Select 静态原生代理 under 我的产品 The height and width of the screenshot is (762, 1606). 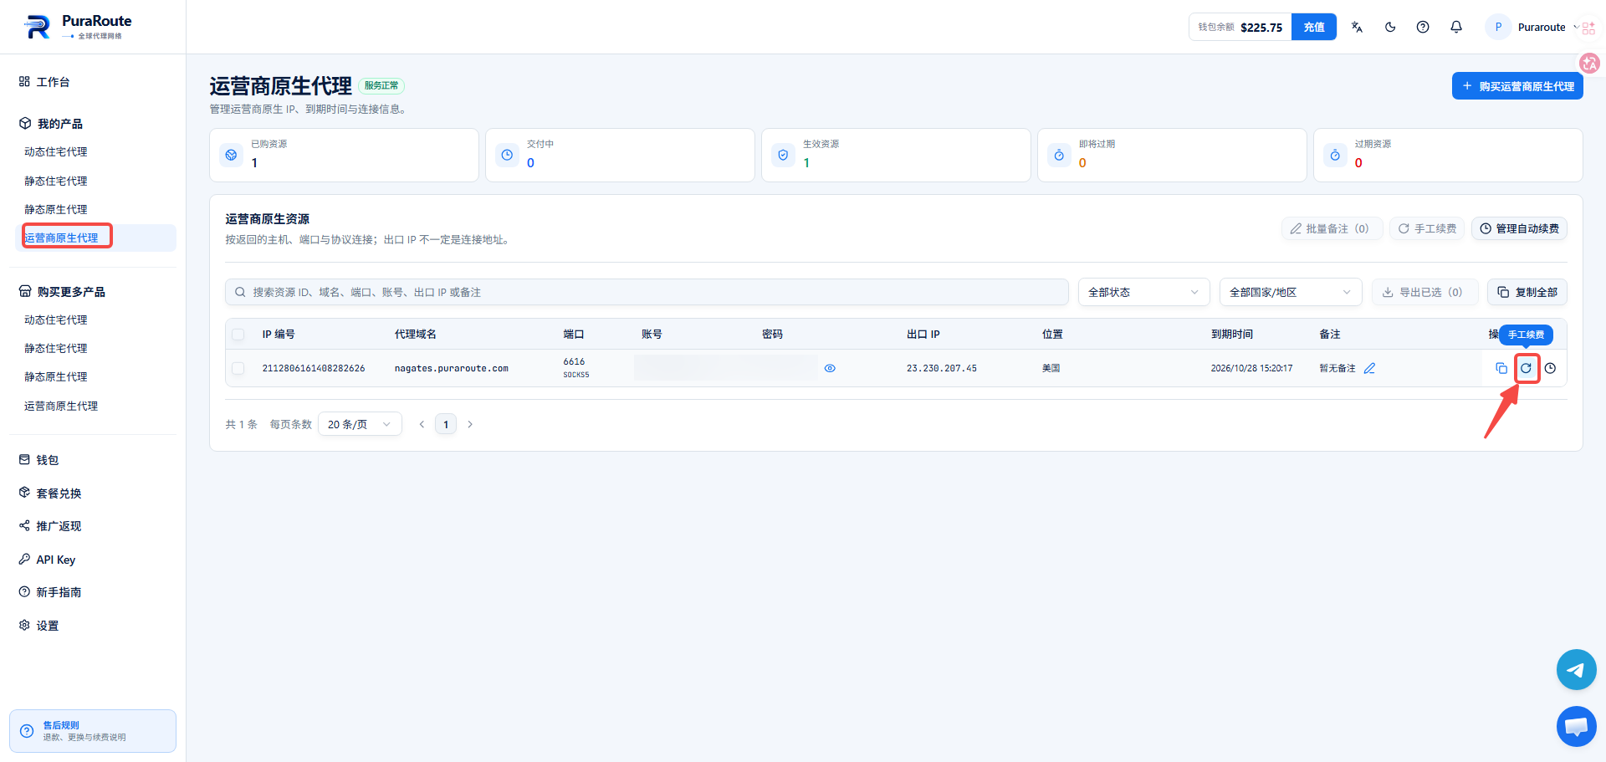pos(56,209)
